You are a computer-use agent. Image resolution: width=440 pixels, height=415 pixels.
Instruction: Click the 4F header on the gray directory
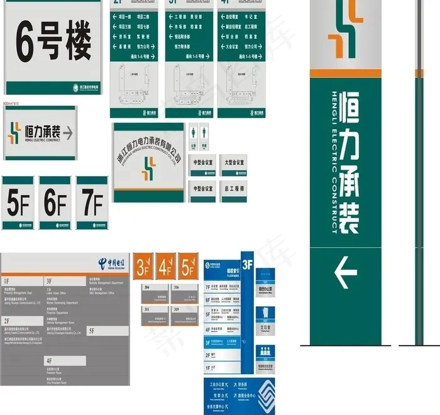tap(65, 361)
